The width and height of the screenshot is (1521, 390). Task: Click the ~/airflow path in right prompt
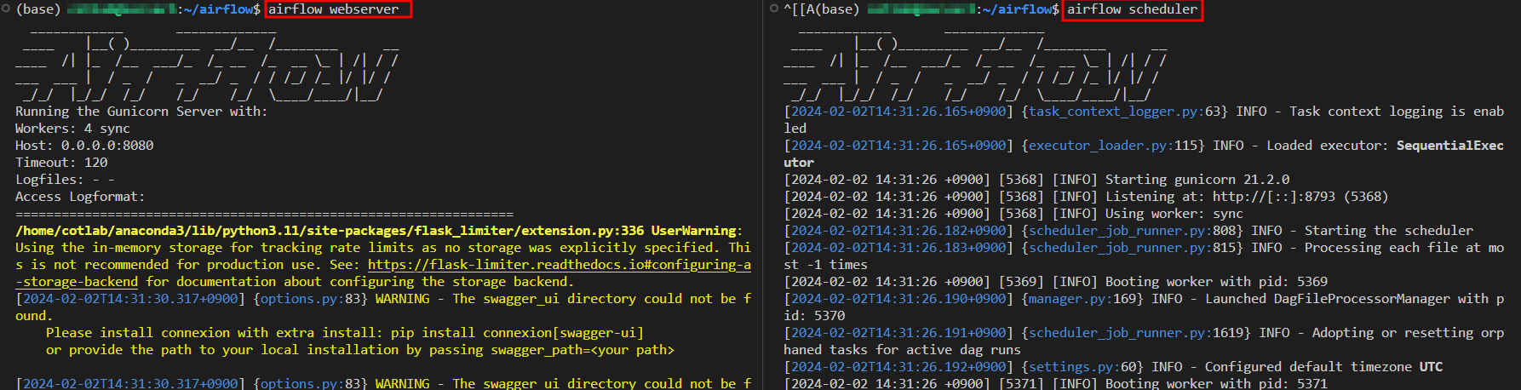click(x=1018, y=9)
